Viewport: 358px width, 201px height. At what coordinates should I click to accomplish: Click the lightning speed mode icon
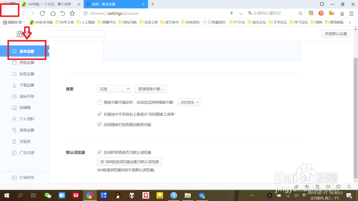tap(232, 14)
